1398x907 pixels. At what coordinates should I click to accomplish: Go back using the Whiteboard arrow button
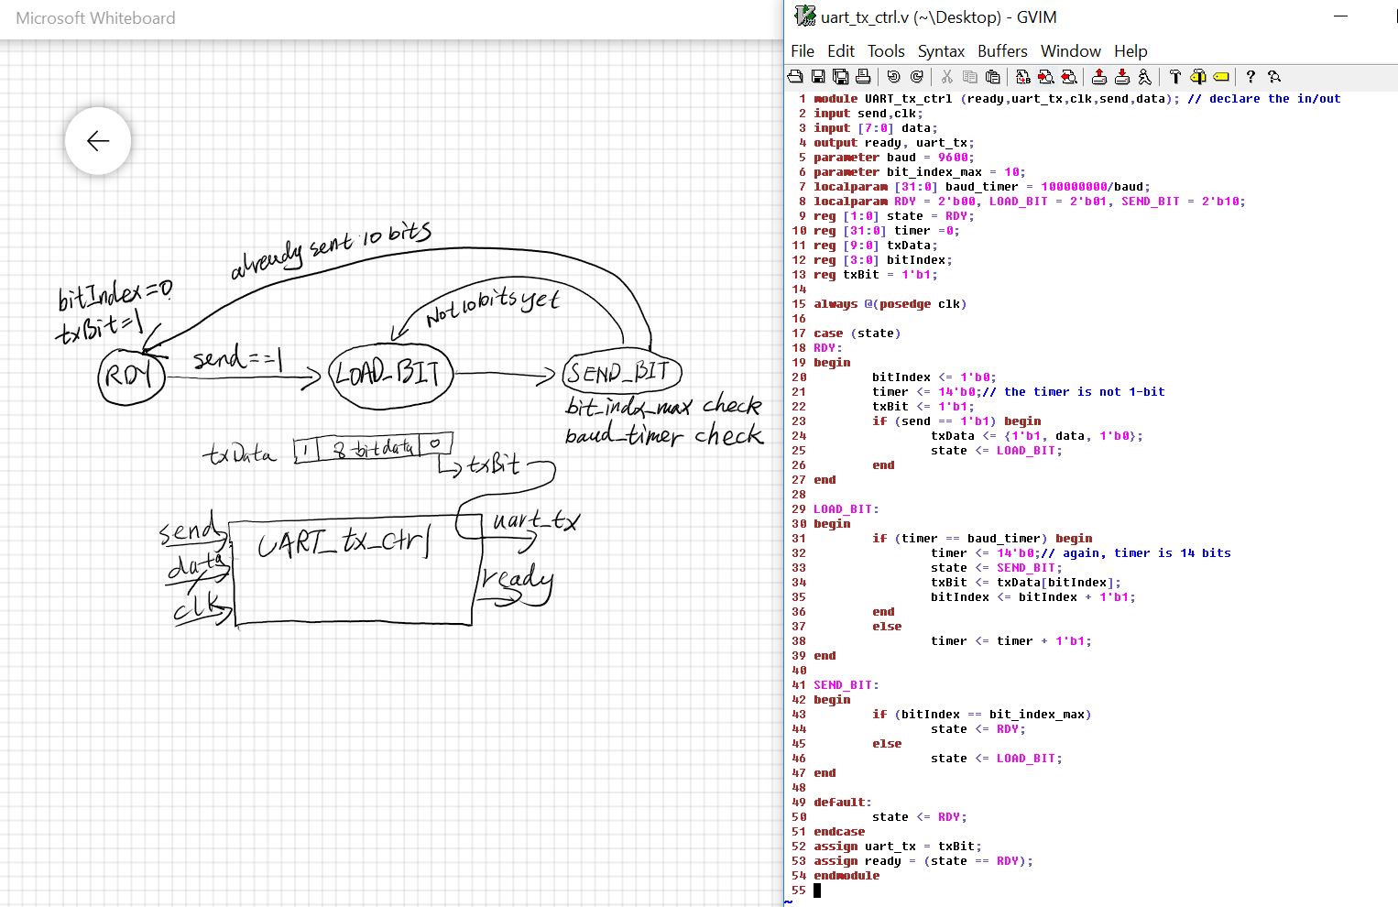pyautogui.click(x=98, y=141)
